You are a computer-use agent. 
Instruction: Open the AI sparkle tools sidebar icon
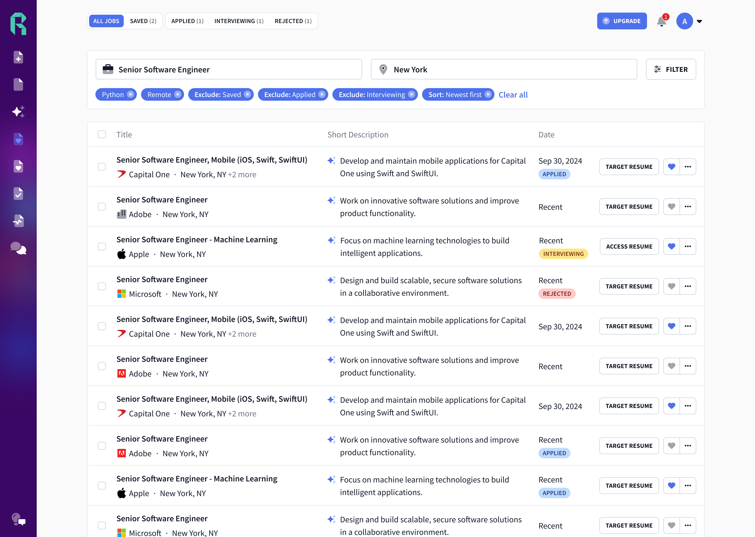tap(18, 112)
